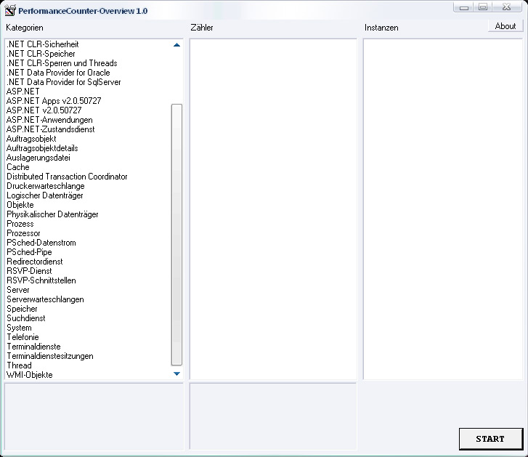This screenshot has width=528, height=457.
Task: Select Physikalischer Datenträger in list
Action: [52, 214]
